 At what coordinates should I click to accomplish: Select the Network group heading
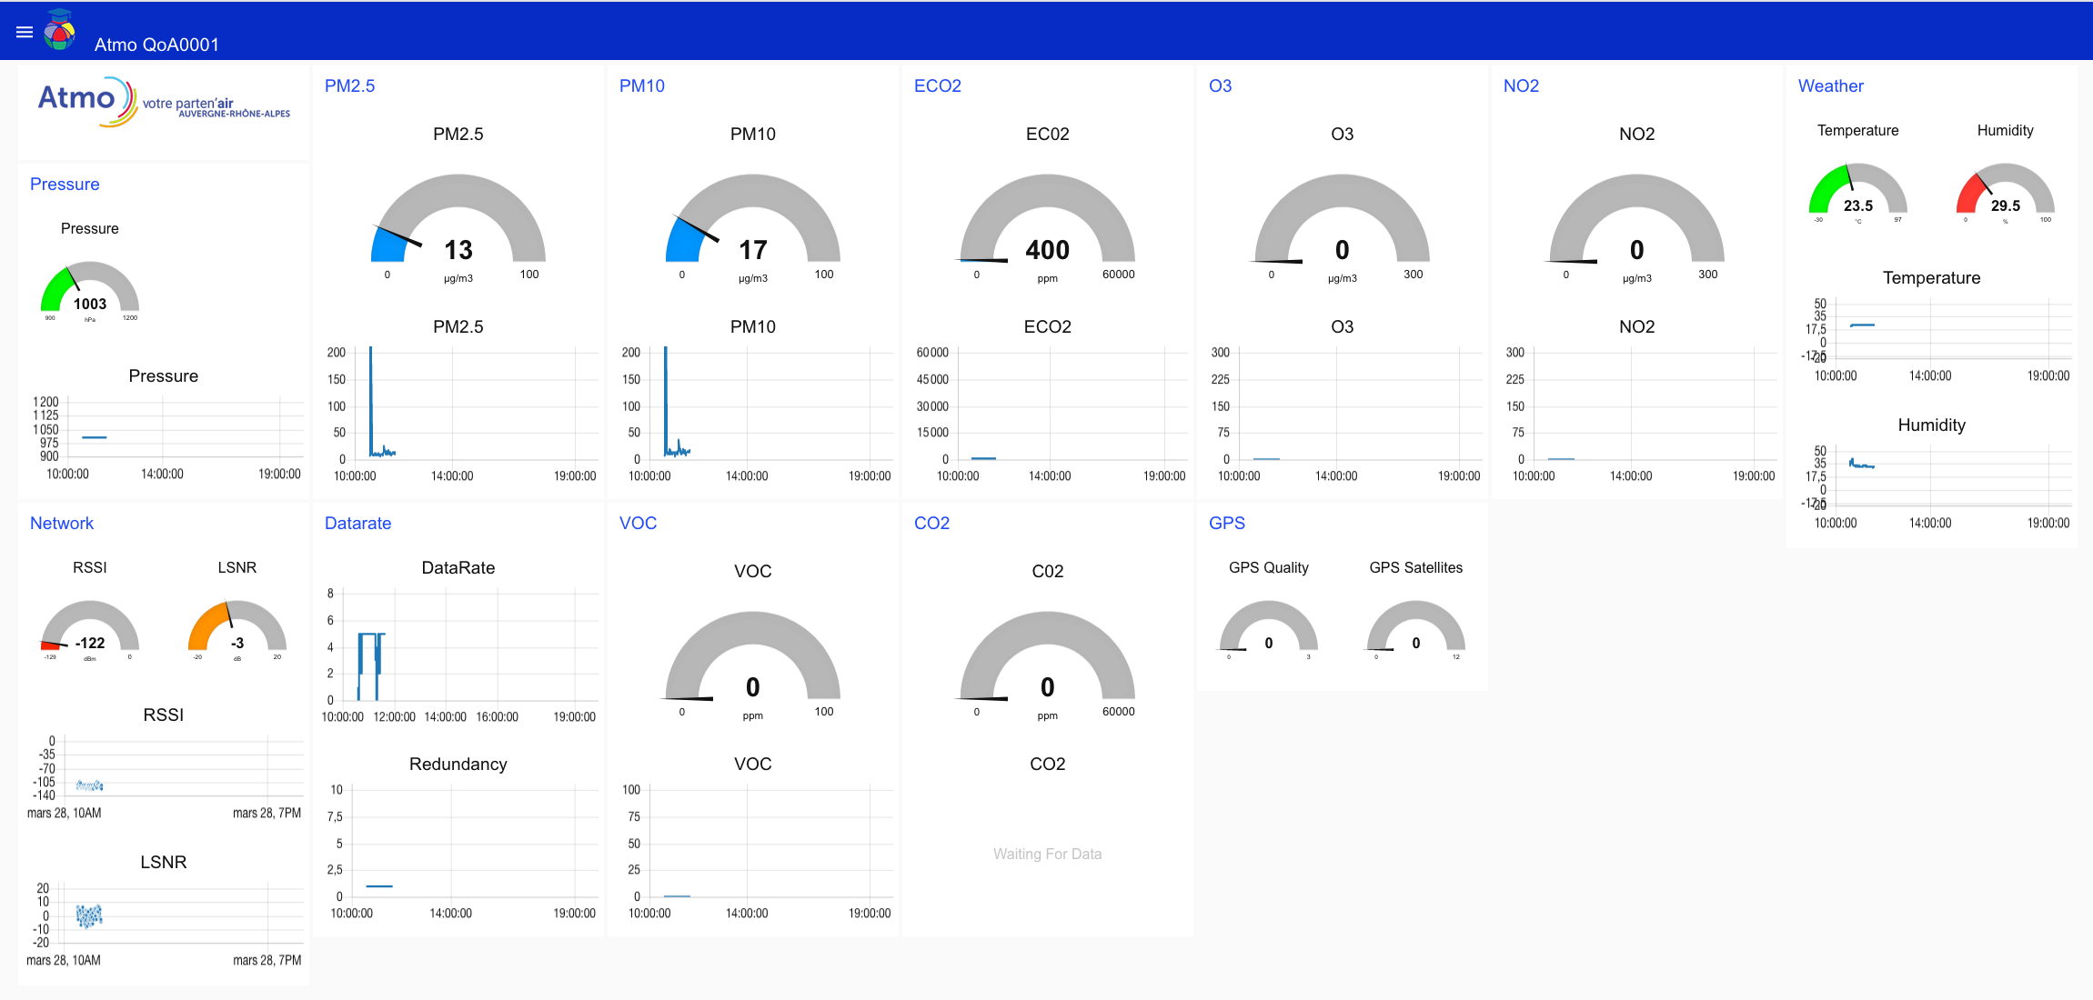[62, 523]
